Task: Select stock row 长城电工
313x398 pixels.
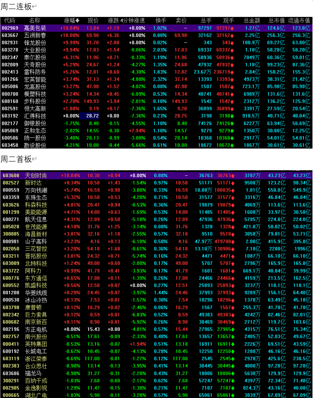Action: click(x=156, y=351)
